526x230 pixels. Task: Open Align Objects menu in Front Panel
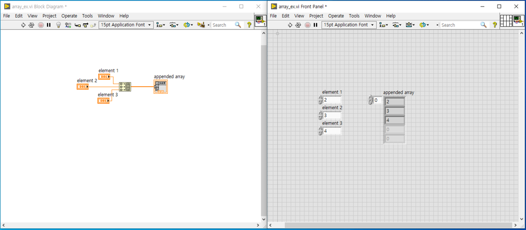[384, 25]
